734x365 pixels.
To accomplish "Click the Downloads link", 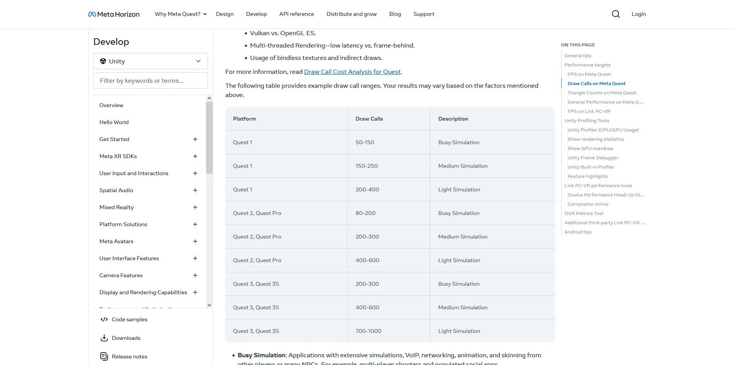I will (x=126, y=338).
